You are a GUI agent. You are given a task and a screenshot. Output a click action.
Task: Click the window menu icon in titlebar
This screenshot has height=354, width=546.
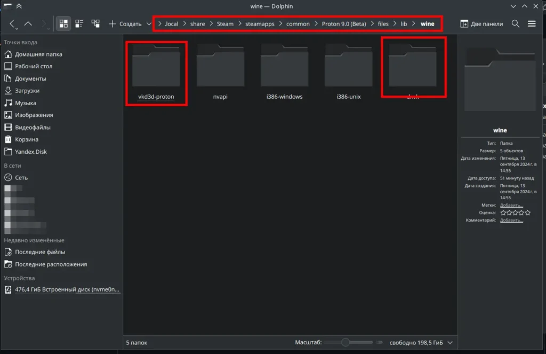(x=7, y=6)
